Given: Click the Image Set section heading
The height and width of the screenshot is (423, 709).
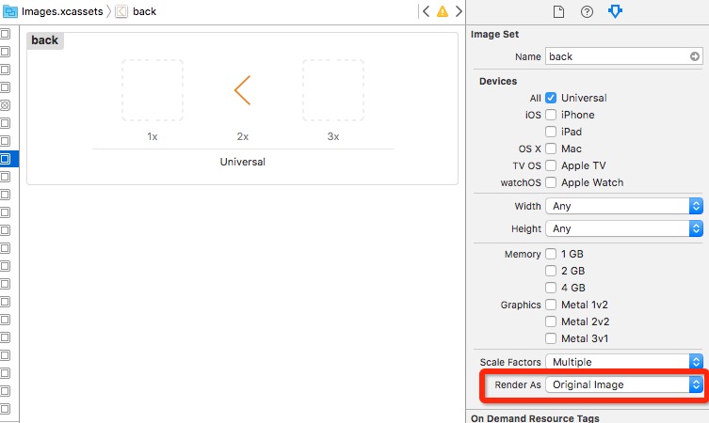Looking at the screenshot, I should (494, 34).
